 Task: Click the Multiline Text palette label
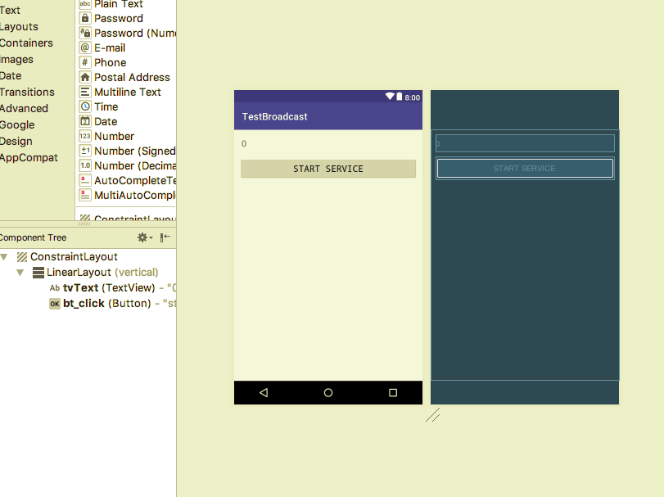click(x=128, y=92)
